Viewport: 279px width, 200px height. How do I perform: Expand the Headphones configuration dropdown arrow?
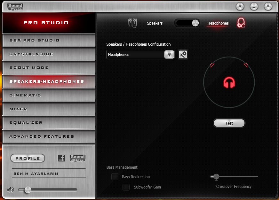tap(169, 55)
